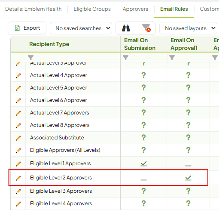Open the Email On Submission filter icon
The height and width of the screenshot is (210, 219).
point(125,58)
